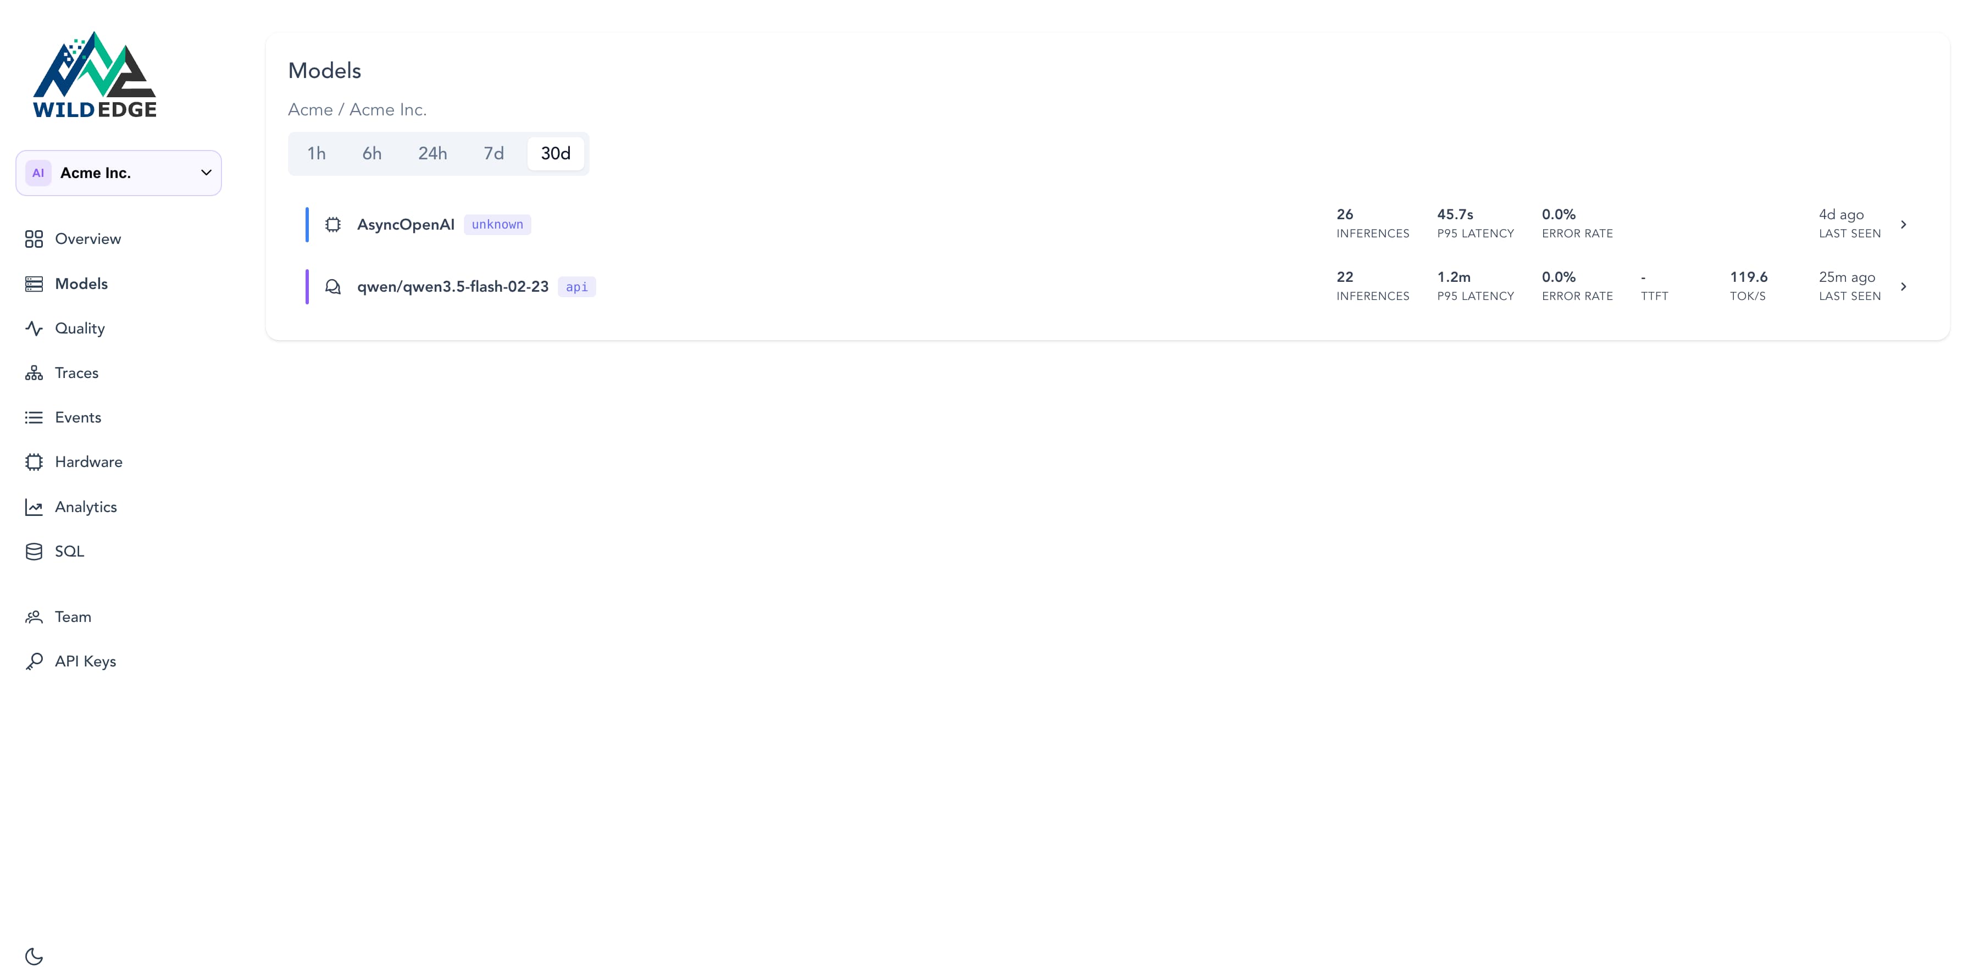Switch the time range to 7d
Viewport: 1974px width, 978px height.
pos(493,153)
